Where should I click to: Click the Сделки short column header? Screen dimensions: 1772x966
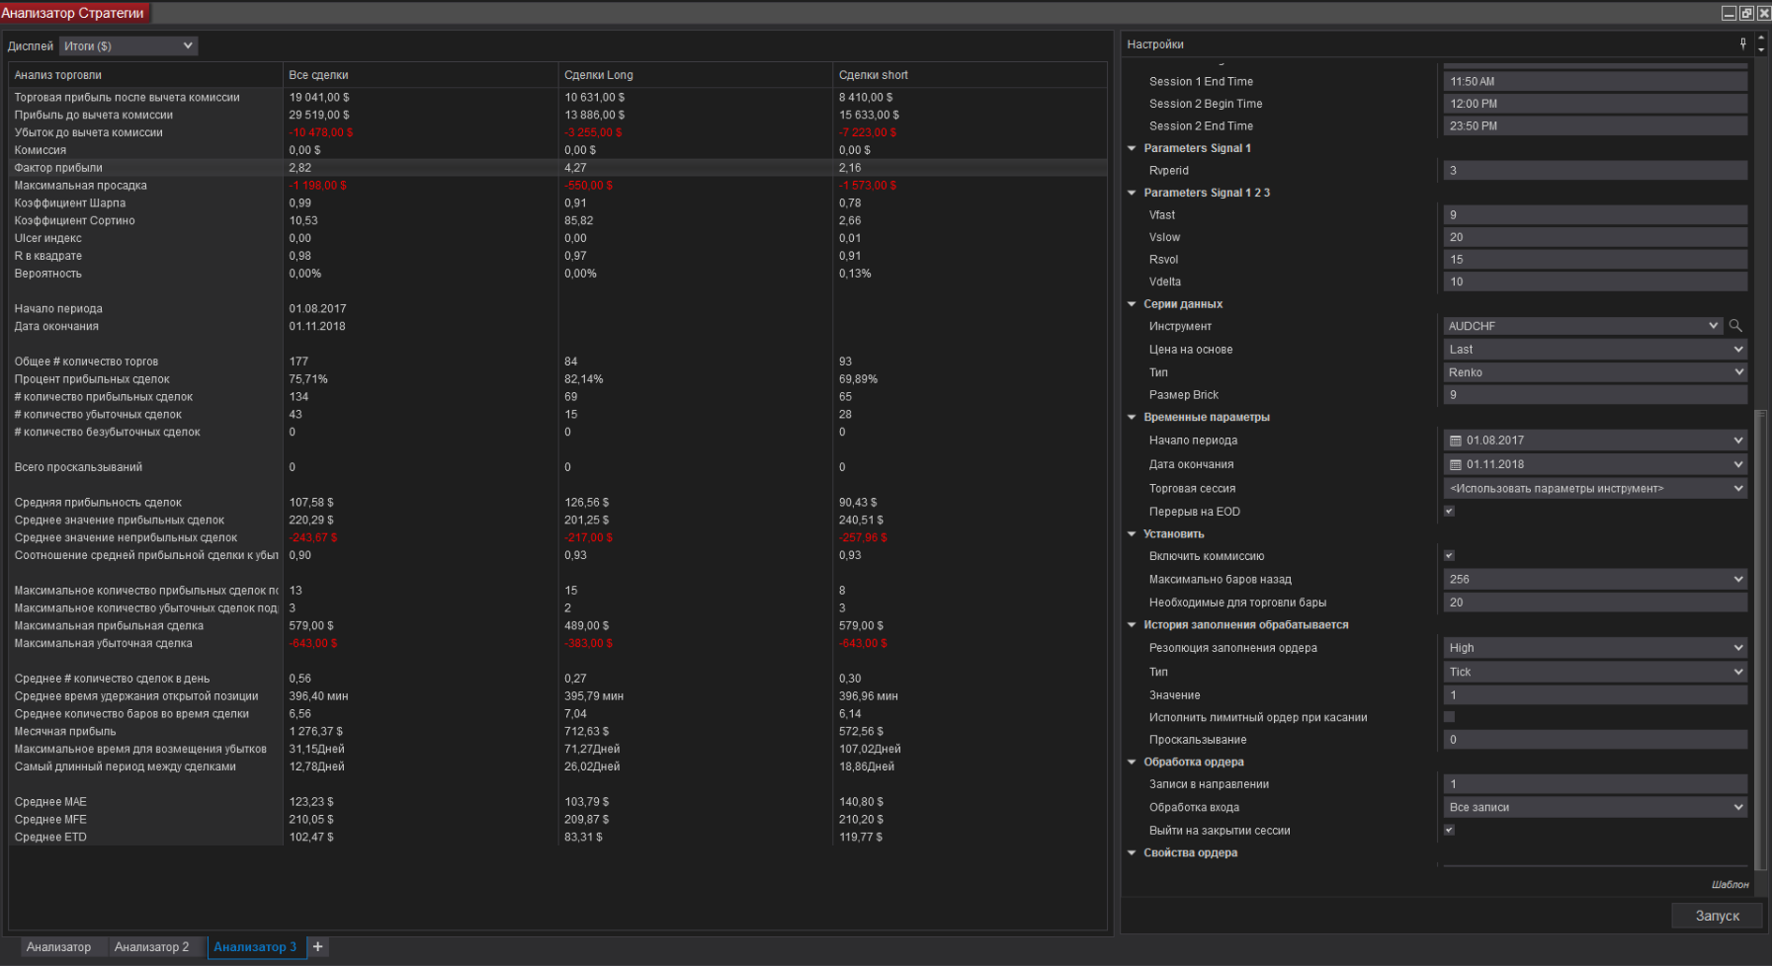[x=970, y=75]
